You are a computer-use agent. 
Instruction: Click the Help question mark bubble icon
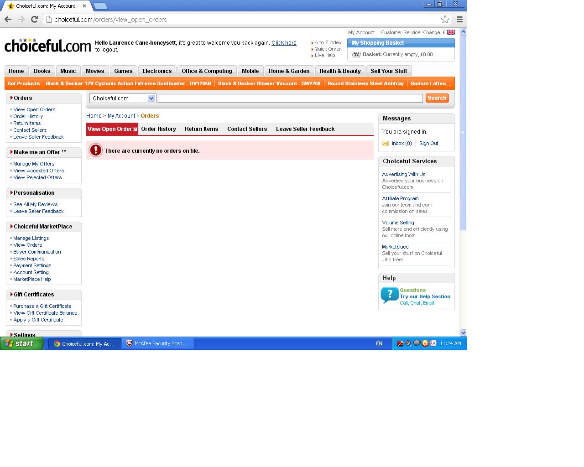(x=390, y=295)
